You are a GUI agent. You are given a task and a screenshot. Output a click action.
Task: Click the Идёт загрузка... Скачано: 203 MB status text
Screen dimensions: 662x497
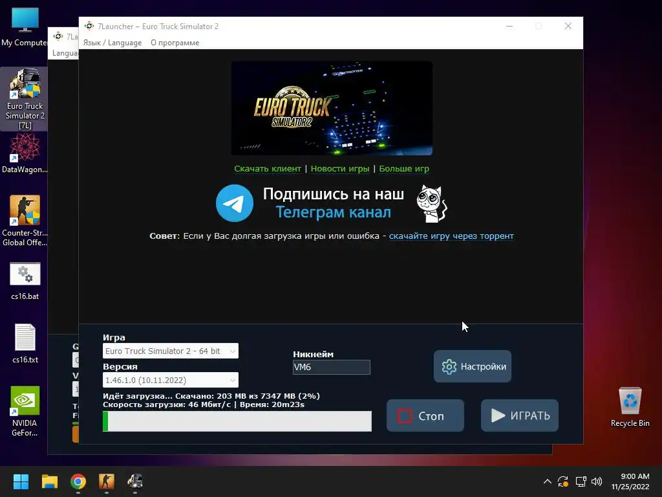coord(211,396)
